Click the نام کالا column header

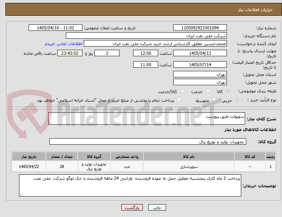[189, 156]
